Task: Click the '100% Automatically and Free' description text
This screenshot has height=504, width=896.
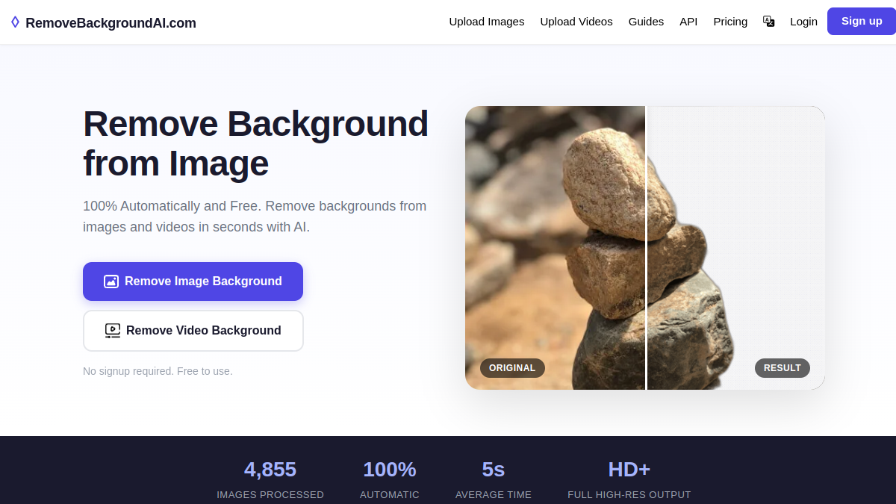Action: [255, 217]
